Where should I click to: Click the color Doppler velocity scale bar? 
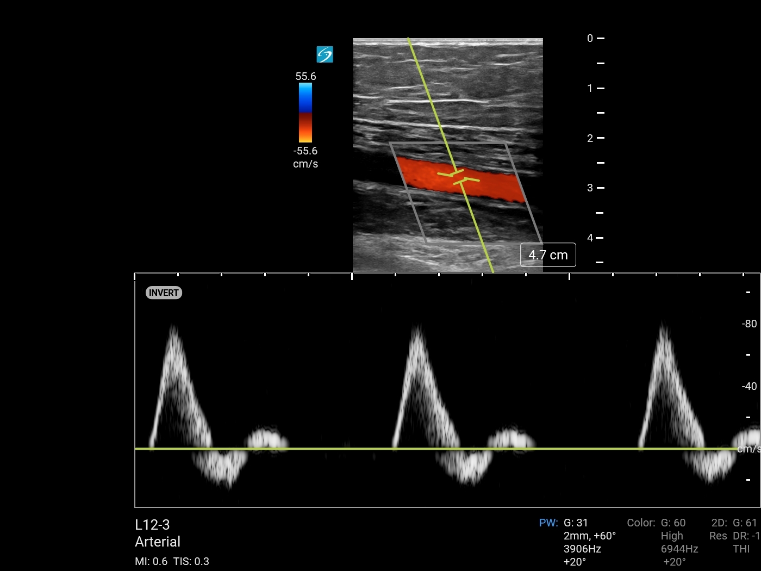click(305, 113)
